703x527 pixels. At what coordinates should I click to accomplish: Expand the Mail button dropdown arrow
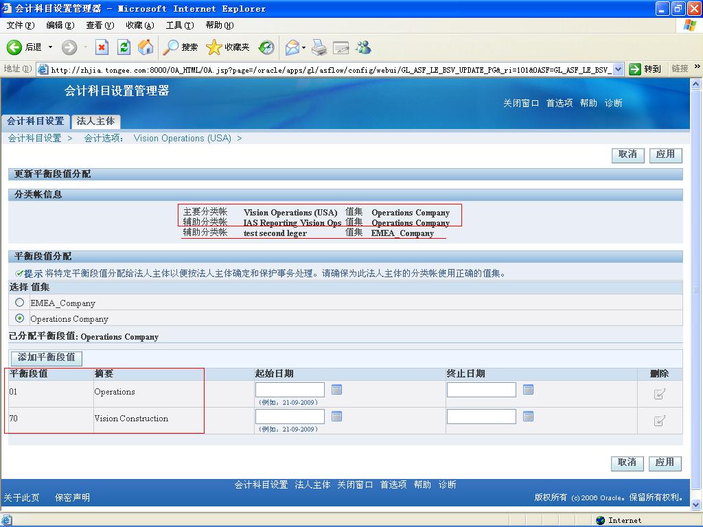(x=303, y=47)
